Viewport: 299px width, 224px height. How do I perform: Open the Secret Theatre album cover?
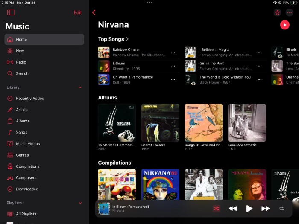[x=160, y=122]
